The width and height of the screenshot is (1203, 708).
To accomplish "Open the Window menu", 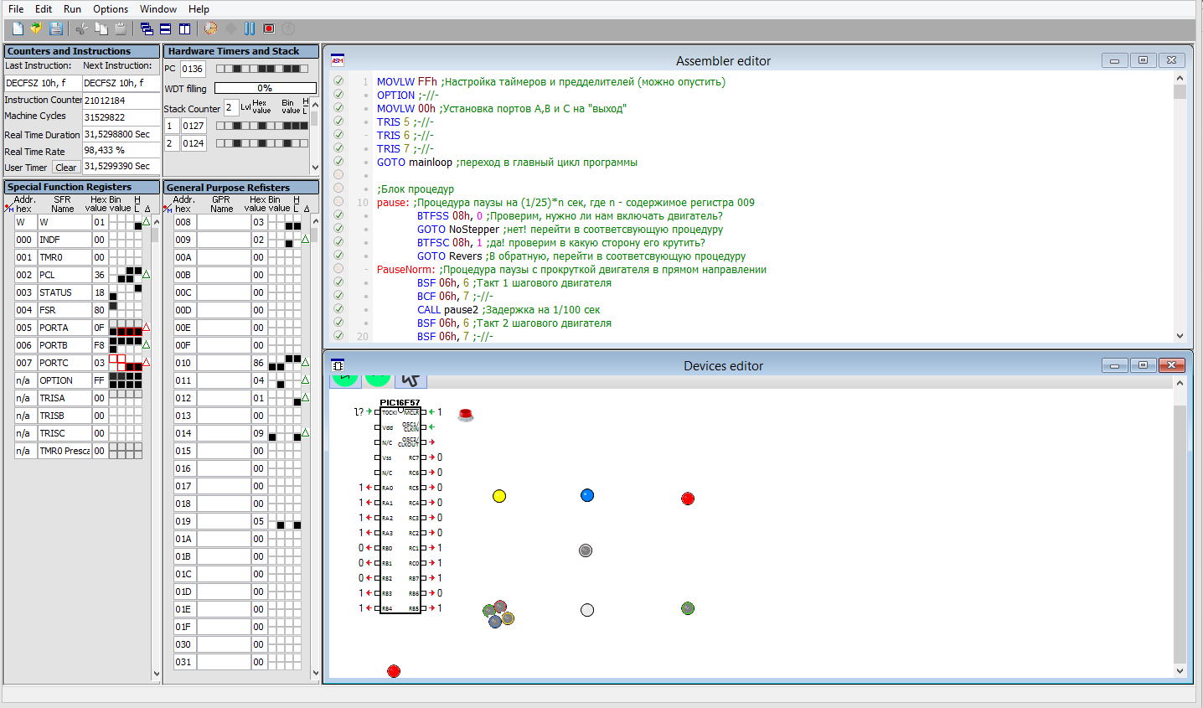I will 158,9.
